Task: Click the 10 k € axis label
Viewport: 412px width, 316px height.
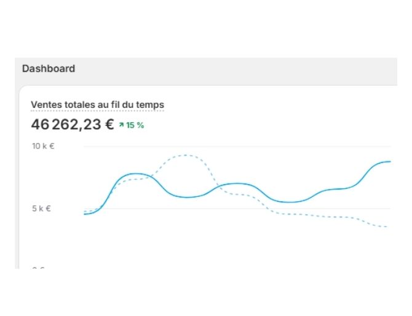Action: 43,146
